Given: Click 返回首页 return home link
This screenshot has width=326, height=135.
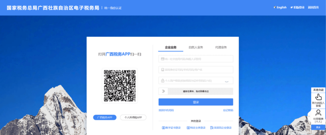Looking at the screenshot, I should click(313, 7).
